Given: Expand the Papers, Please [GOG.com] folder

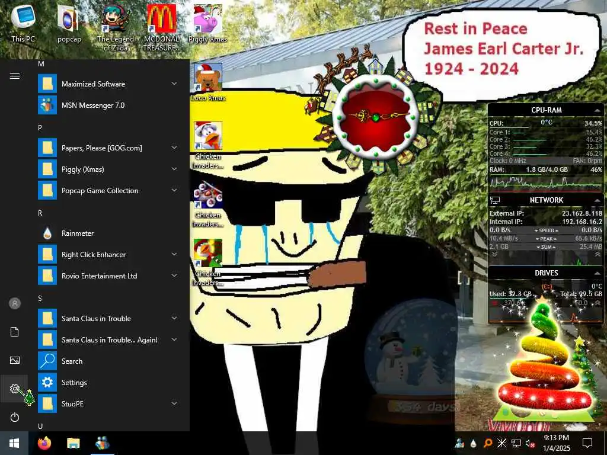Looking at the screenshot, I should (x=174, y=148).
